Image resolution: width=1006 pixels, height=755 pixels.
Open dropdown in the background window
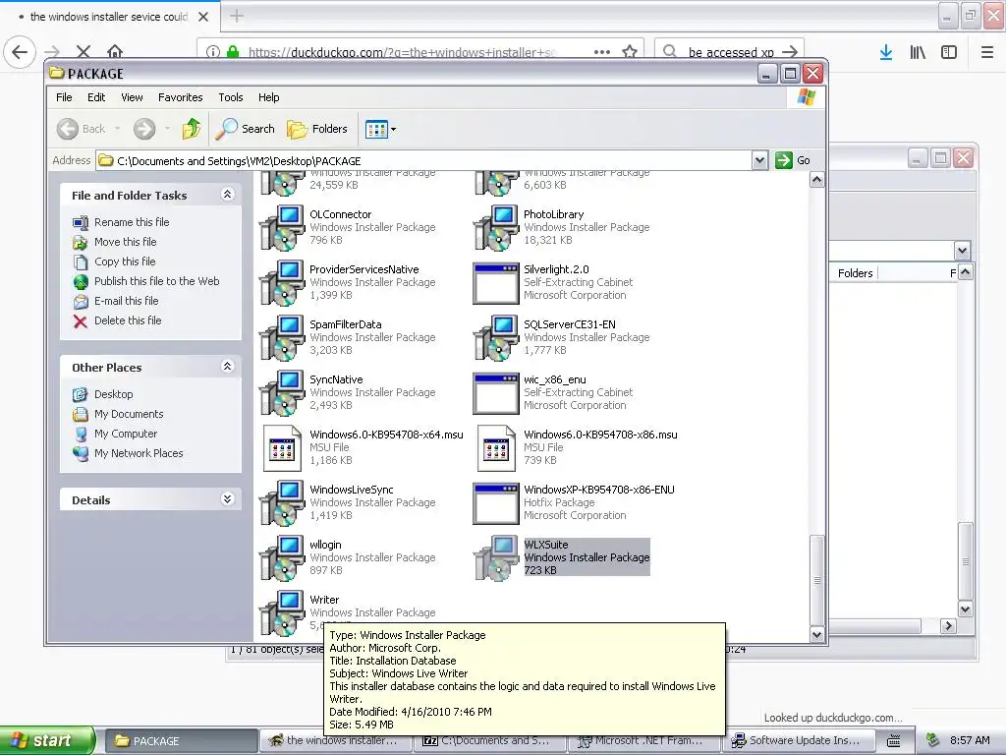[x=962, y=251]
